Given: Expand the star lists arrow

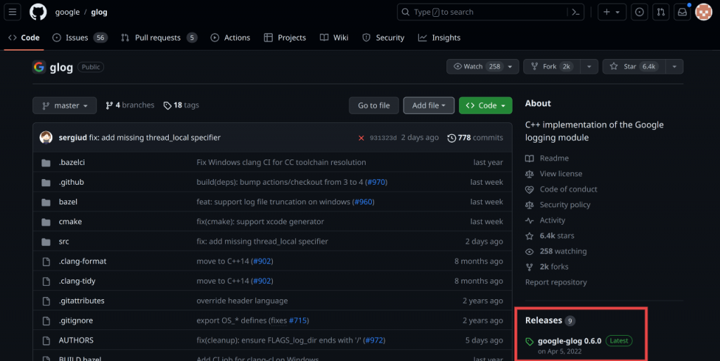Looking at the screenshot, I should click(674, 67).
